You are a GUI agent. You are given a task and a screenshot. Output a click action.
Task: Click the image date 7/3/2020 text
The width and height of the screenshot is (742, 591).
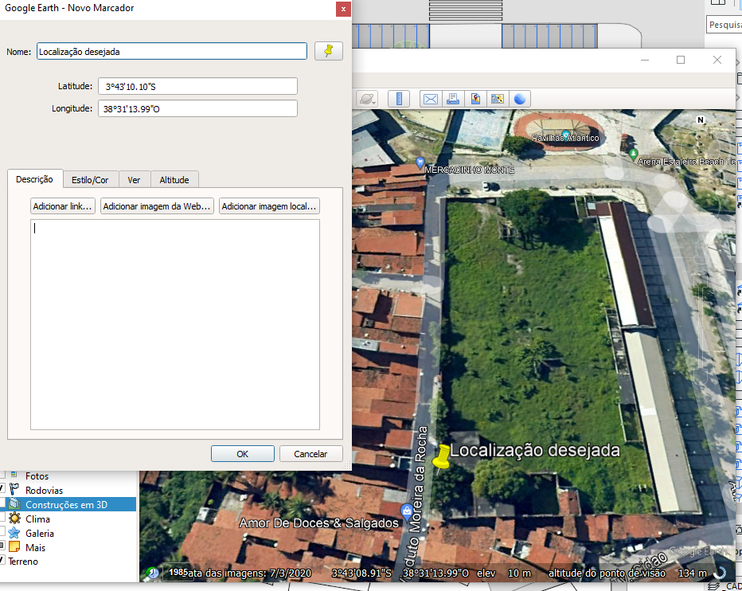click(291, 573)
